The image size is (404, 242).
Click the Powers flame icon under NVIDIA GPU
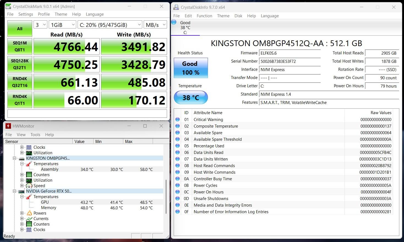[29, 213]
